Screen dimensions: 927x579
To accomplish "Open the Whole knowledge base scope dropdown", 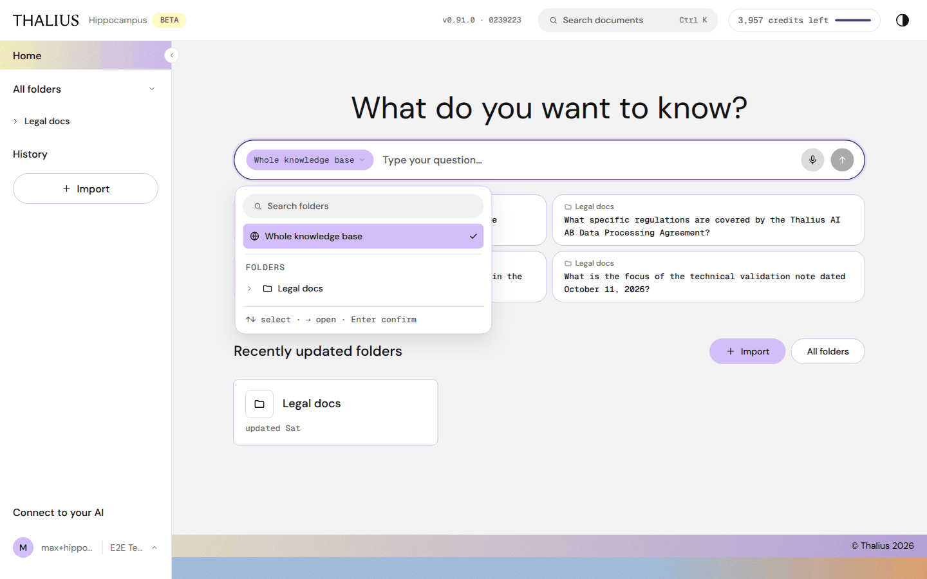I will [310, 160].
